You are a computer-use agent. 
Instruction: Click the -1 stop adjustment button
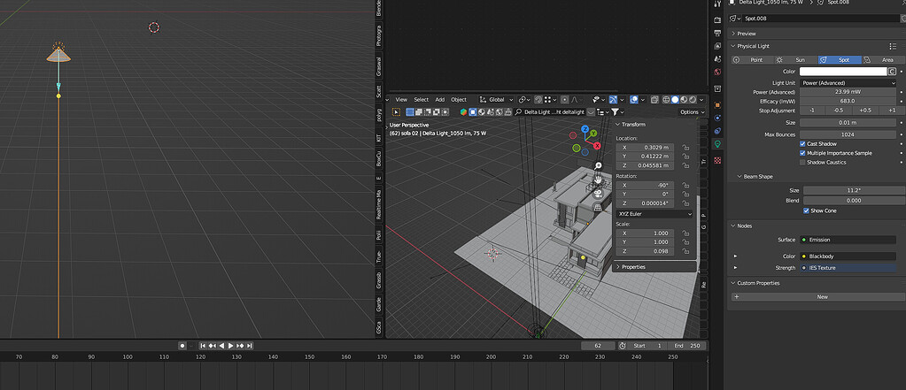[812, 111]
